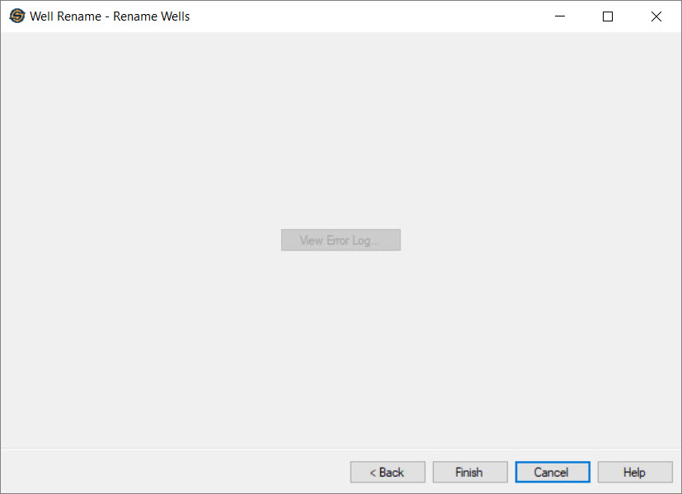Click the 'Well Rename - Rename Wells' title text
Viewport: 682px width, 494px height.
(x=110, y=16)
